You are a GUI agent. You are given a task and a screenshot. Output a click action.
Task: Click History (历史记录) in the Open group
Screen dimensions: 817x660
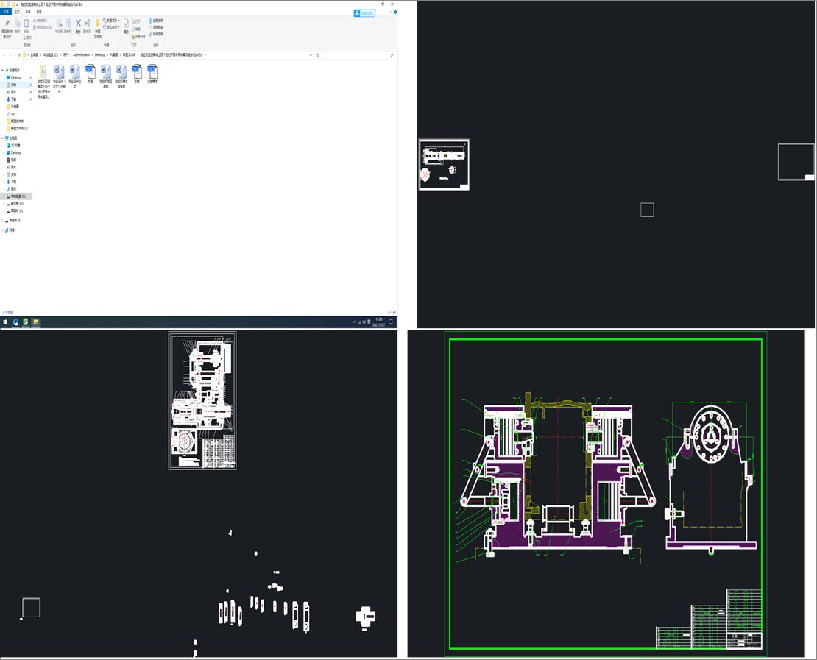(138, 37)
